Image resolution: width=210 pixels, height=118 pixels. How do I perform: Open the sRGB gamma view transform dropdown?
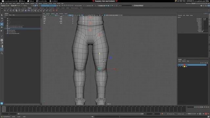point(114,15)
